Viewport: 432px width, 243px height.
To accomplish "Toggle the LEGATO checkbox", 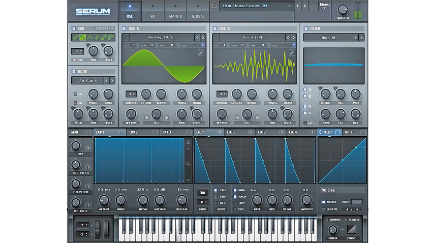I will (323, 209).
